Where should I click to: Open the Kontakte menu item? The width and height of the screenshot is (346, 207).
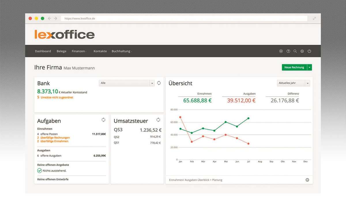[x=100, y=51]
